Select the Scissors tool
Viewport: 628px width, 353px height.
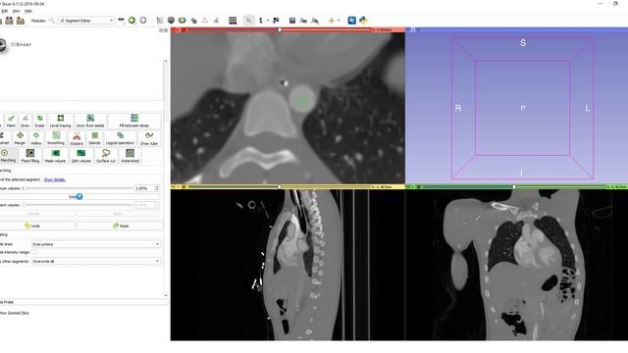pyautogui.click(x=77, y=138)
